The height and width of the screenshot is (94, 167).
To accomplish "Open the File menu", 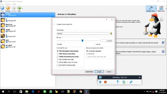I will (2, 4).
